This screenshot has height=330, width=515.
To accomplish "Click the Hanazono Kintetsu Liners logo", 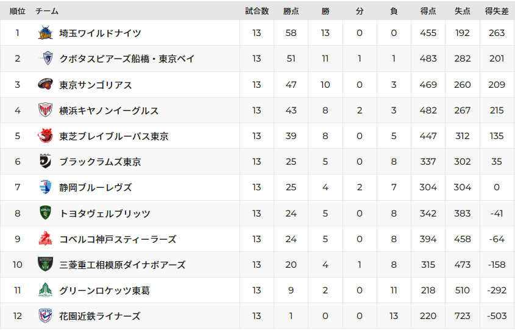I will click(45, 316).
